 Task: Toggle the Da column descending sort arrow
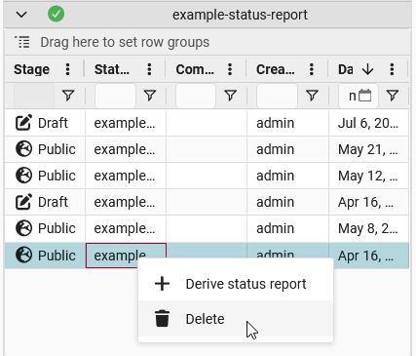pos(368,69)
